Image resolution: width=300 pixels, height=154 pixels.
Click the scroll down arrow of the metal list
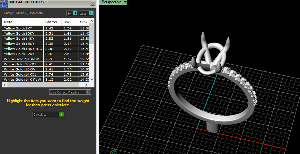coord(92,79)
